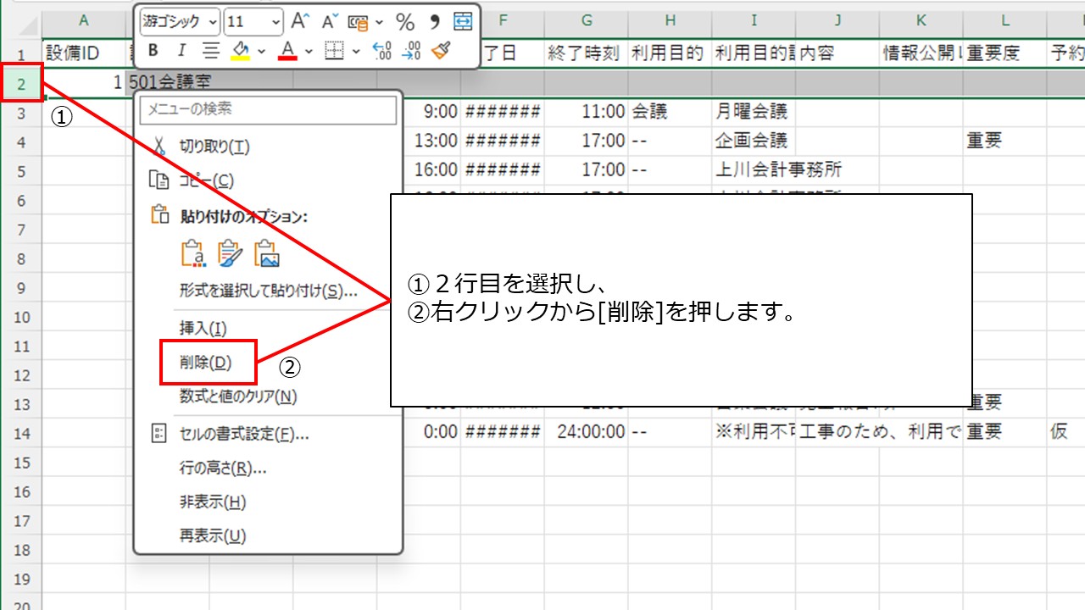The width and height of the screenshot is (1085, 610).
Task: Select 行の高さ(R)... menu entry
Action: click(268, 468)
